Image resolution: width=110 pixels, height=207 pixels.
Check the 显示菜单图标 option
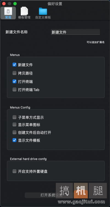click(x=15, y=125)
